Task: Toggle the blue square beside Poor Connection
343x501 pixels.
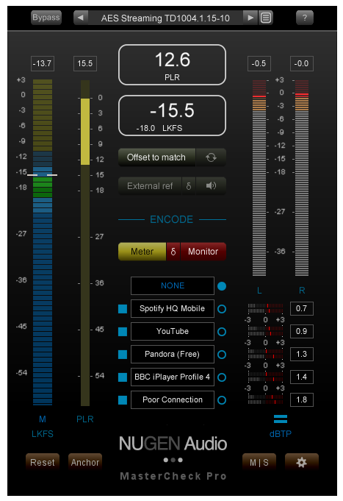Action: tap(123, 400)
